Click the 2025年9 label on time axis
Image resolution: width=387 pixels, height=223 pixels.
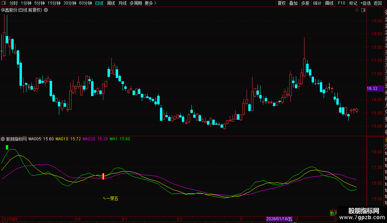click(9, 219)
